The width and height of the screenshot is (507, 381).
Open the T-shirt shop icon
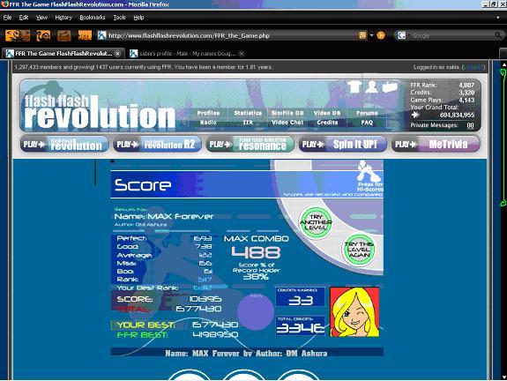(x=354, y=86)
